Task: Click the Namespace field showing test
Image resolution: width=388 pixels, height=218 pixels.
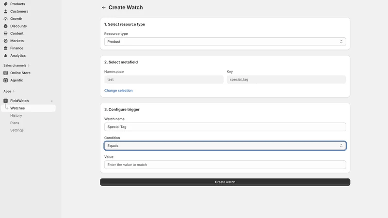Action: point(164,79)
